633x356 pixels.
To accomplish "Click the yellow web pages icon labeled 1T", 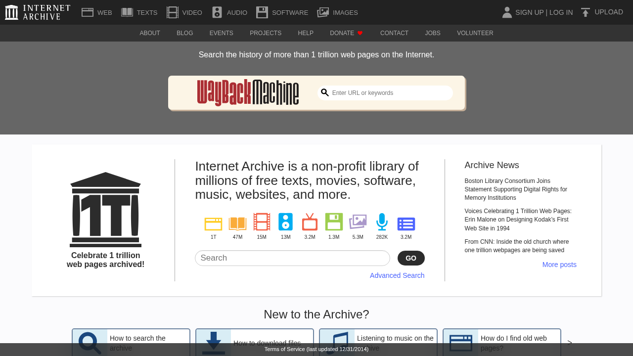I will (213, 223).
